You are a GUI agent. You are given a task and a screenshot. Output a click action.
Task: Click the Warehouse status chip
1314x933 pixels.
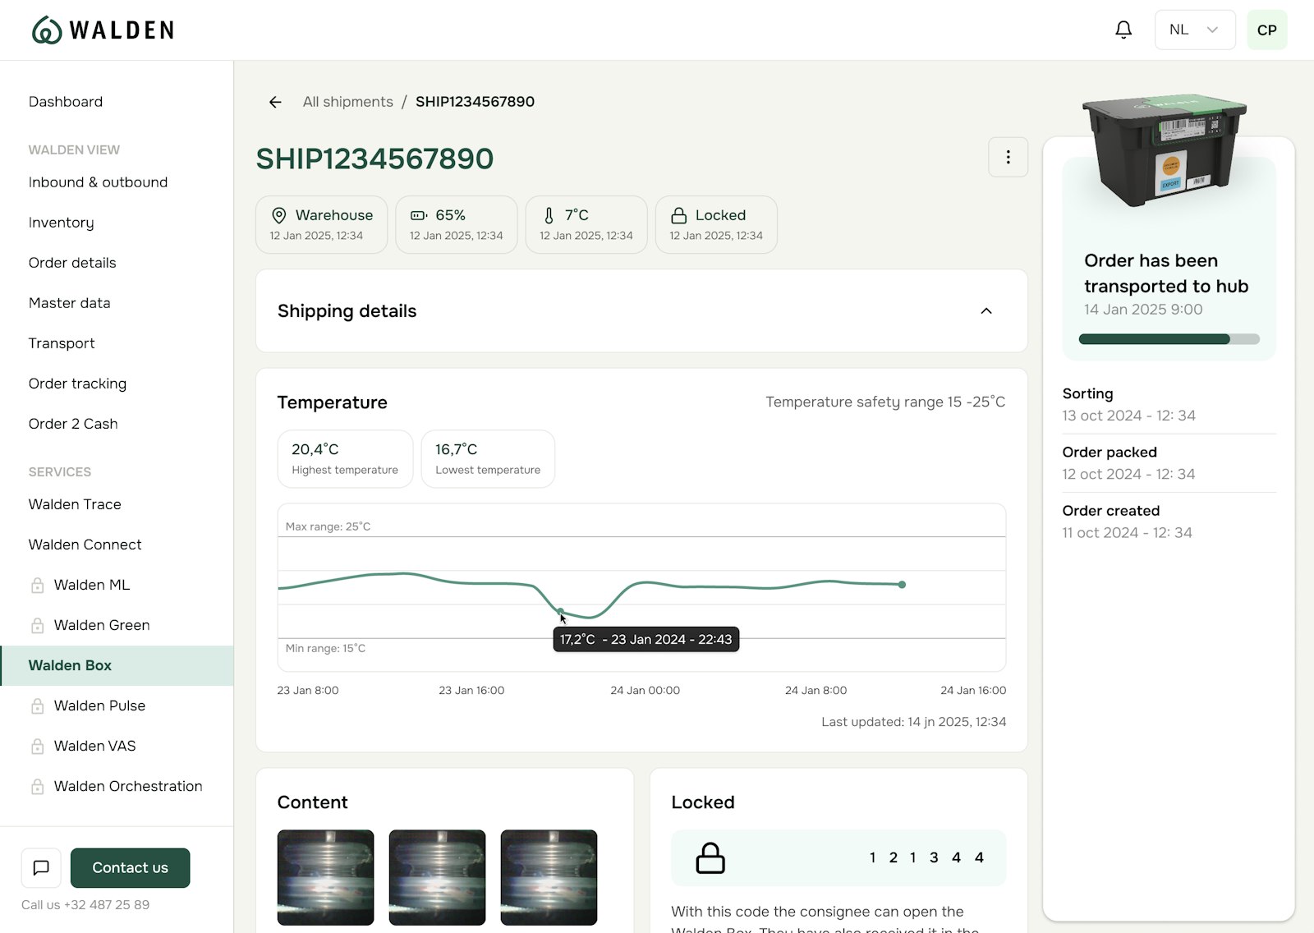point(321,224)
